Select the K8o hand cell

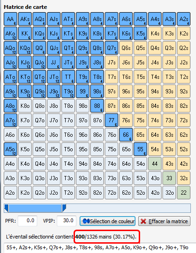[25, 106]
